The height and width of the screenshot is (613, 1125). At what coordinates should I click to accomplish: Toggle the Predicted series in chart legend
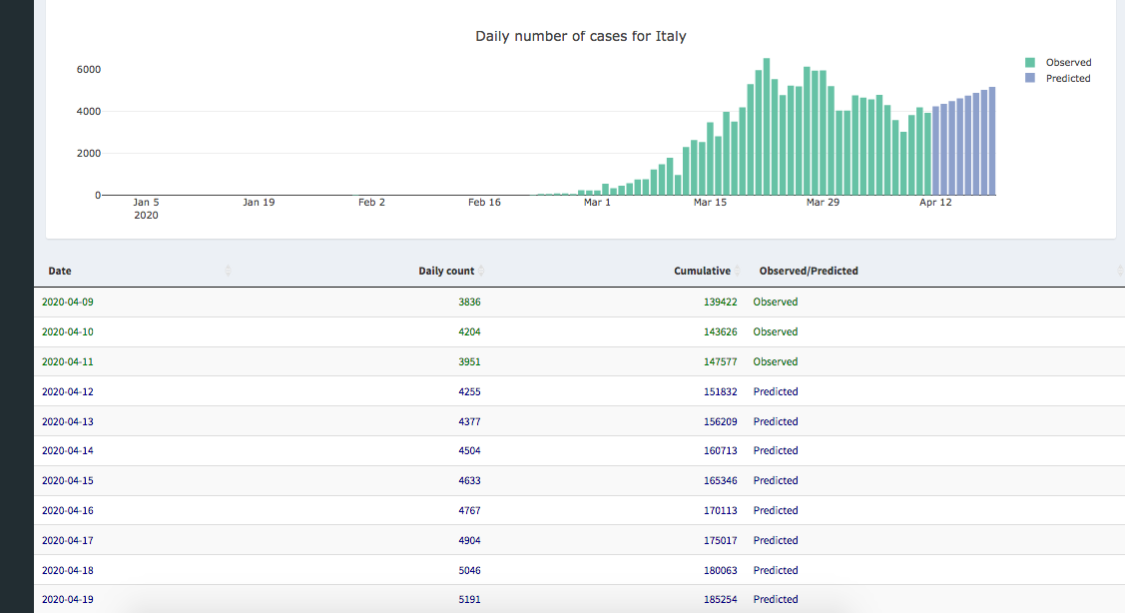pos(1067,78)
